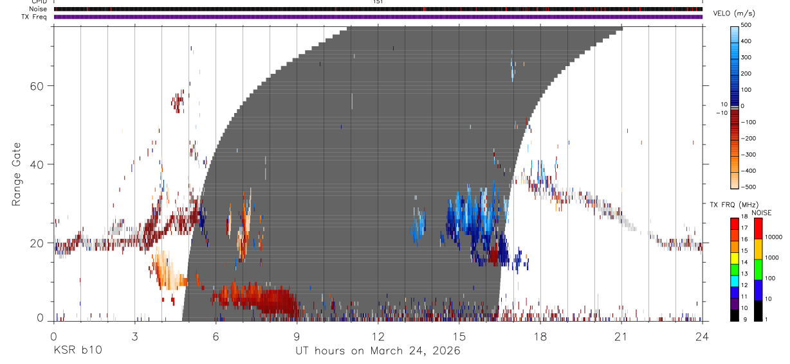Click the '151' CPID value above the plot
The width and height of the screenshot is (790, 364).
[x=378, y=2]
